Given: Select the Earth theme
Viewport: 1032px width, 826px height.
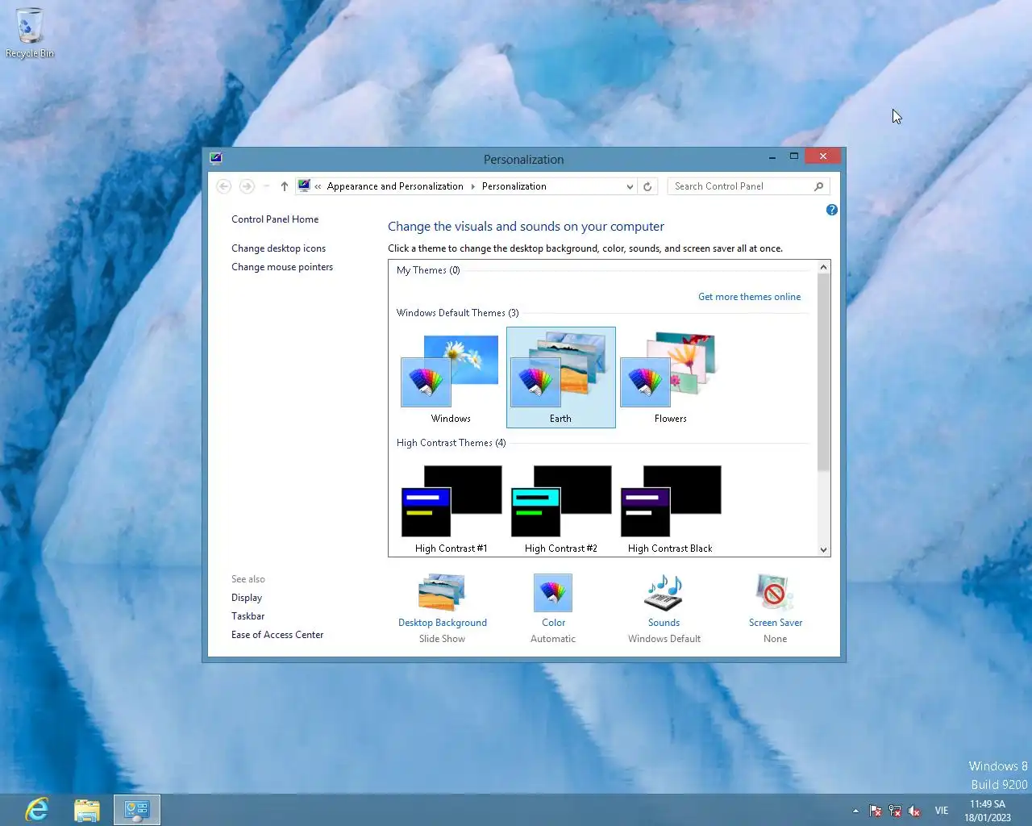Looking at the screenshot, I should (x=561, y=378).
